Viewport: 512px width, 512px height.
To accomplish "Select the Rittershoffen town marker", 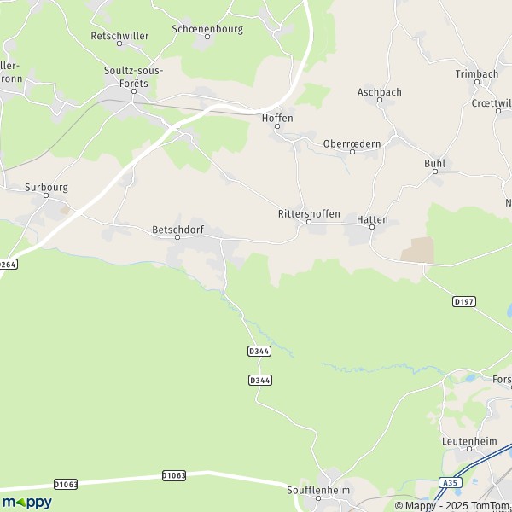I will (309, 222).
